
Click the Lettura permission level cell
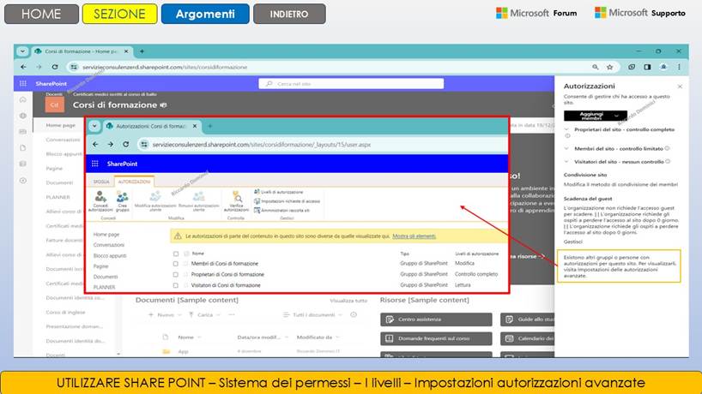463,285
